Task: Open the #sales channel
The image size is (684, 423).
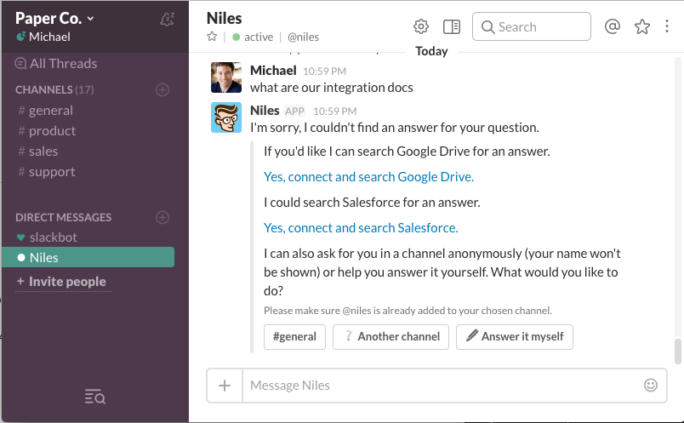Action: pos(38,151)
